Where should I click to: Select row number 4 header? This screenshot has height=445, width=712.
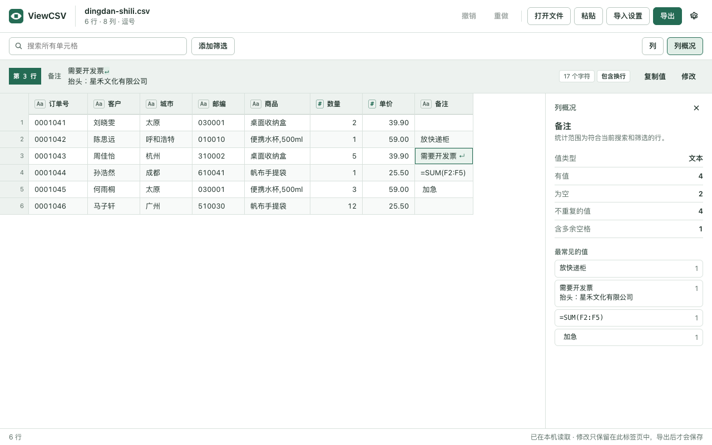point(14,173)
